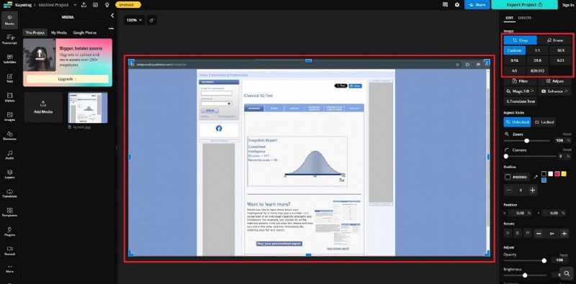Click the rotate icon under Rotate
This screenshot has width=576, height=284.
508,233
